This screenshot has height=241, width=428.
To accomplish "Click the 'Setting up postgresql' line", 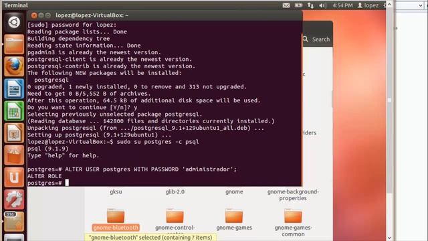I will (x=100, y=135).
